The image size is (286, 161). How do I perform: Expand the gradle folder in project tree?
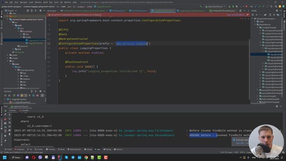point(8,55)
